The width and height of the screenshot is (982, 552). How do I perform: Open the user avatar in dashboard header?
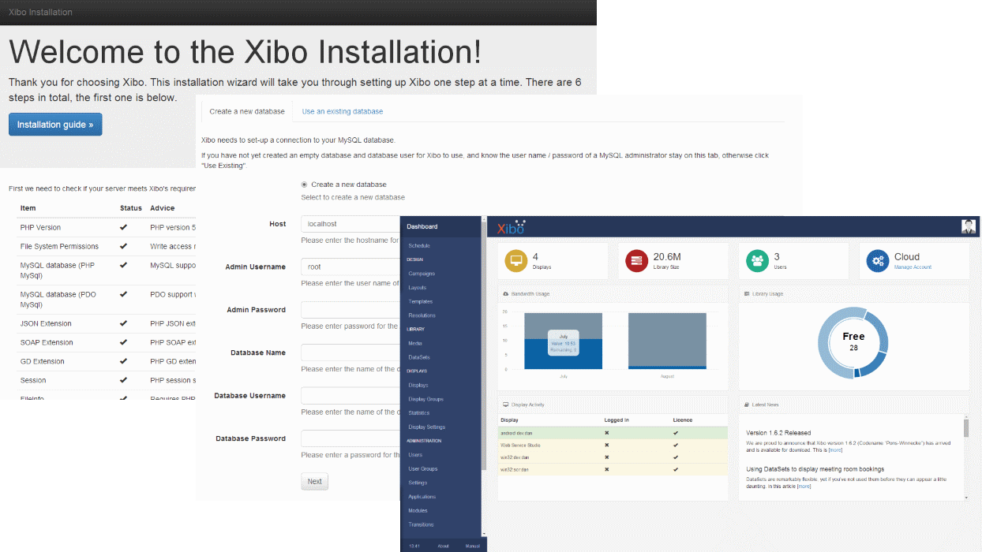tap(969, 226)
